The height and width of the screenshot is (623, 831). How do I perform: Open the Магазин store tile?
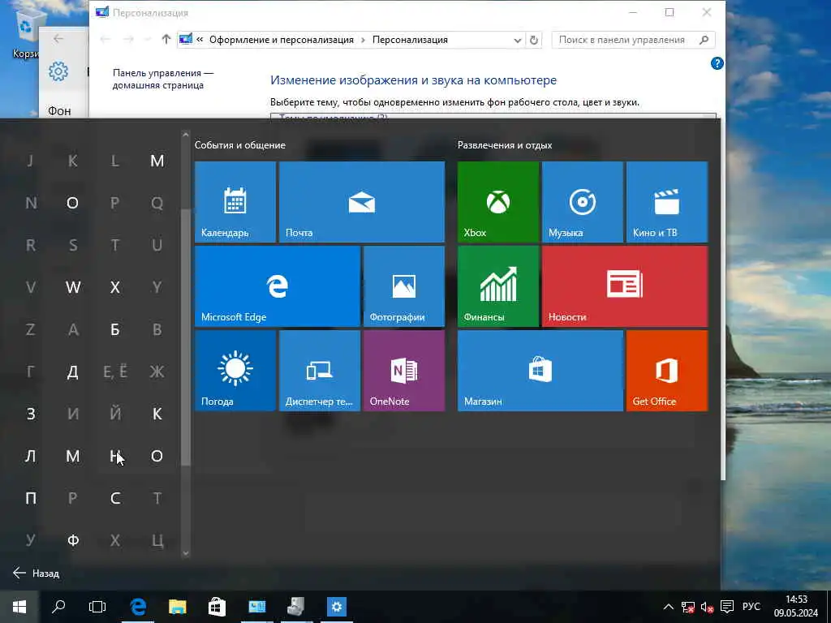point(540,371)
